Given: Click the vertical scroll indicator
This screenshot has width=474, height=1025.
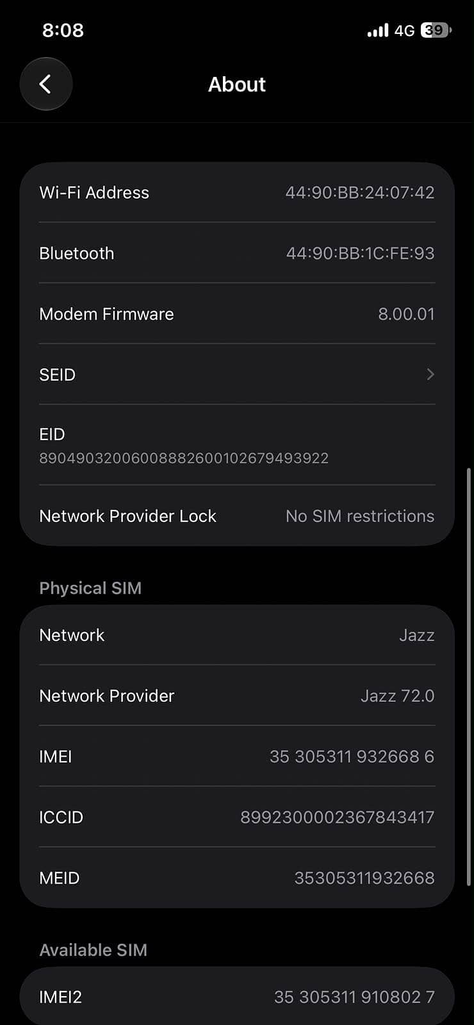Looking at the screenshot, I should coord(469,676).
